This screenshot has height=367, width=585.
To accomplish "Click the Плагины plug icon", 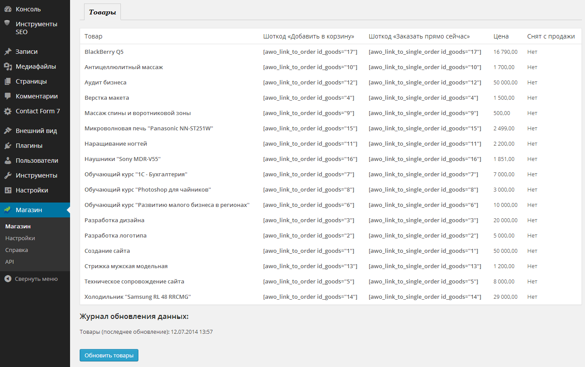I will pos(8,146).
